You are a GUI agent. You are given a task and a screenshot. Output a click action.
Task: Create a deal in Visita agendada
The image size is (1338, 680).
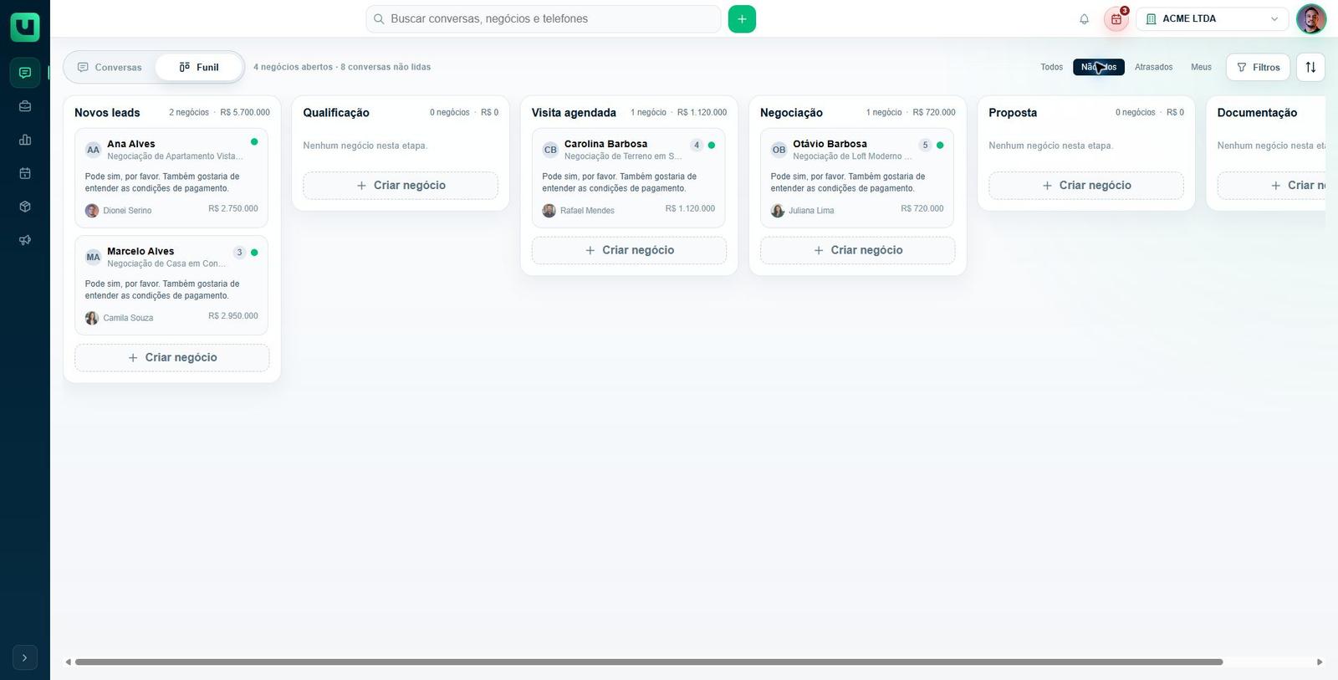tap(629, 250)
